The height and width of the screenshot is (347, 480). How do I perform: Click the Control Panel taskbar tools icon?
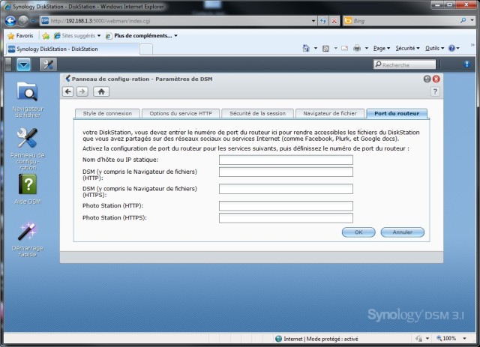48,64
